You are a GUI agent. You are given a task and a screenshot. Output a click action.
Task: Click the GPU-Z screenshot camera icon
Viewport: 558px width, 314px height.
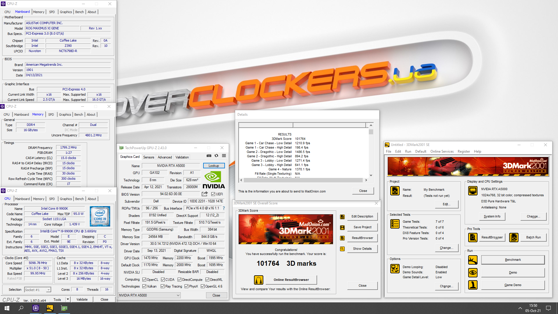tap(209, 156)
